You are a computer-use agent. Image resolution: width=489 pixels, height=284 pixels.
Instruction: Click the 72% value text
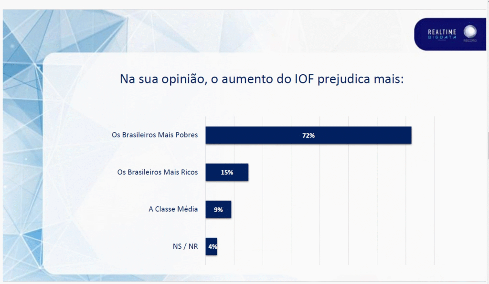click(308, 135)
